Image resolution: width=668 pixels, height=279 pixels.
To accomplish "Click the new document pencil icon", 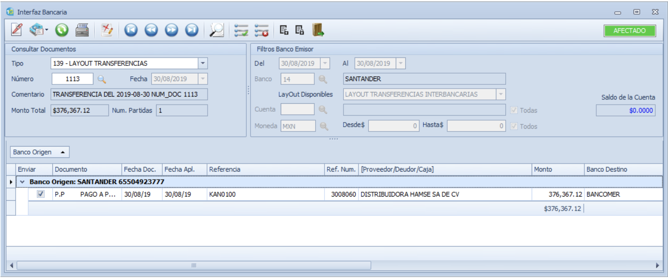I will [x=17, y=31].
